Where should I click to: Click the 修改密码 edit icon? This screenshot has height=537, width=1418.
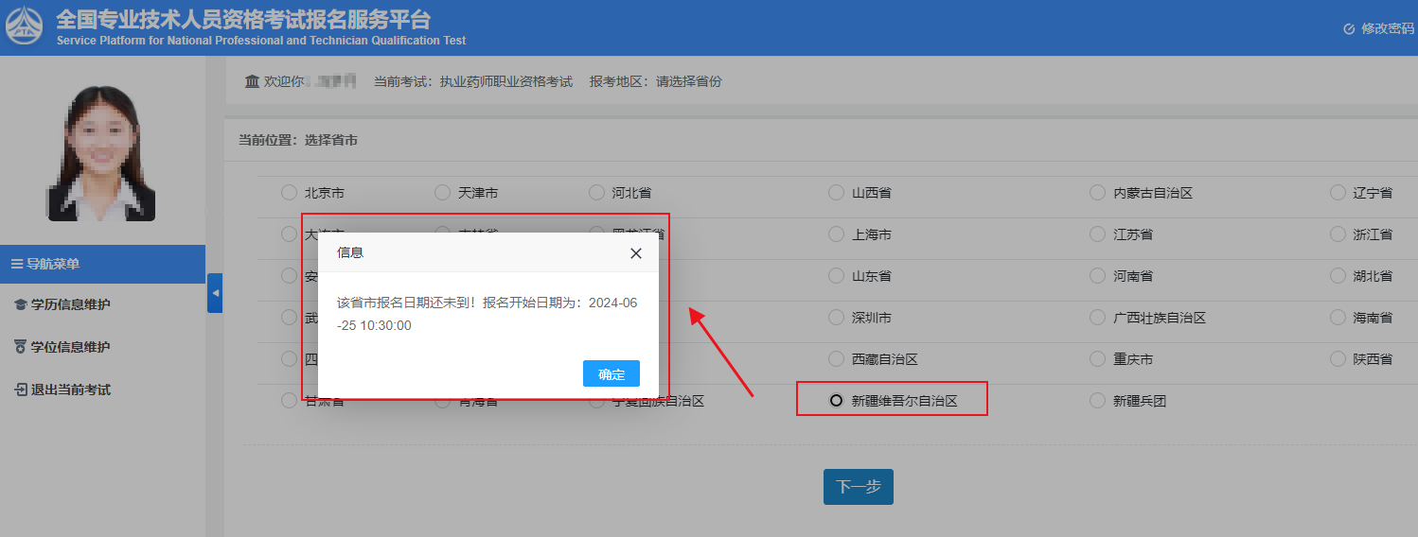(1349, 29)
